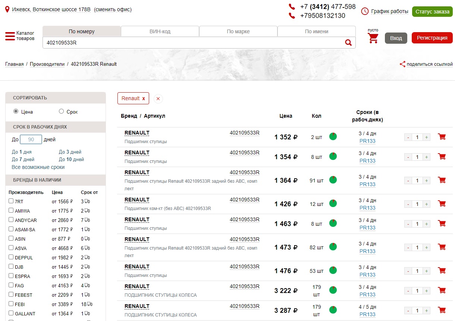
Task: Click the Статус заказа button
Action: tap(432, 12)
